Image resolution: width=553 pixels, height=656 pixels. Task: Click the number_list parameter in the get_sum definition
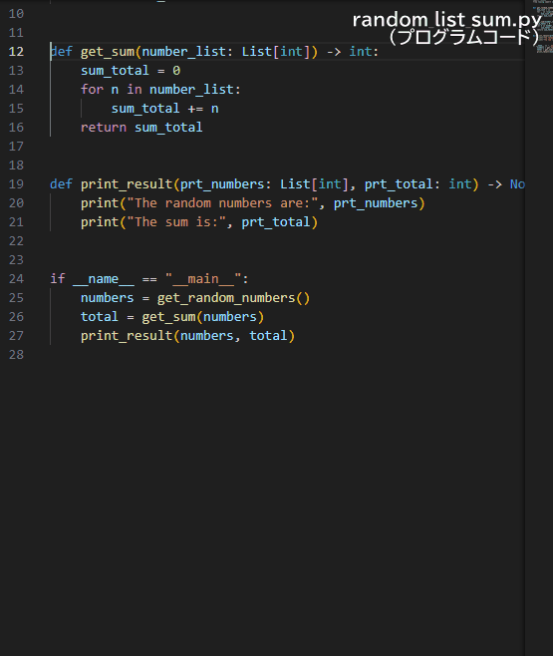184,52
